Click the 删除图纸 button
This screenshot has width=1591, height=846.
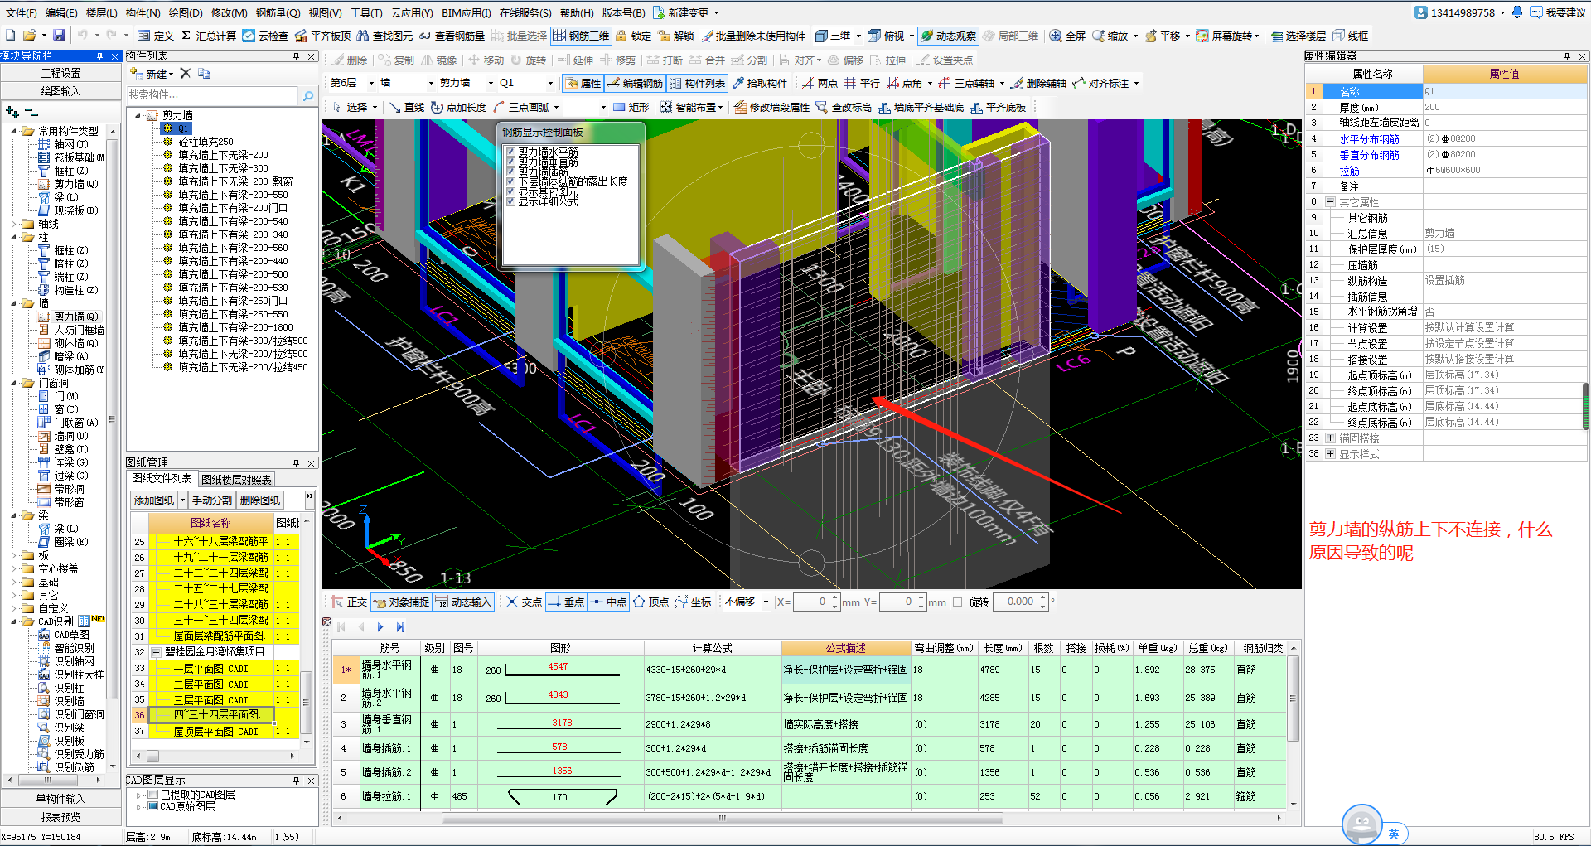[x=260, y=500]
